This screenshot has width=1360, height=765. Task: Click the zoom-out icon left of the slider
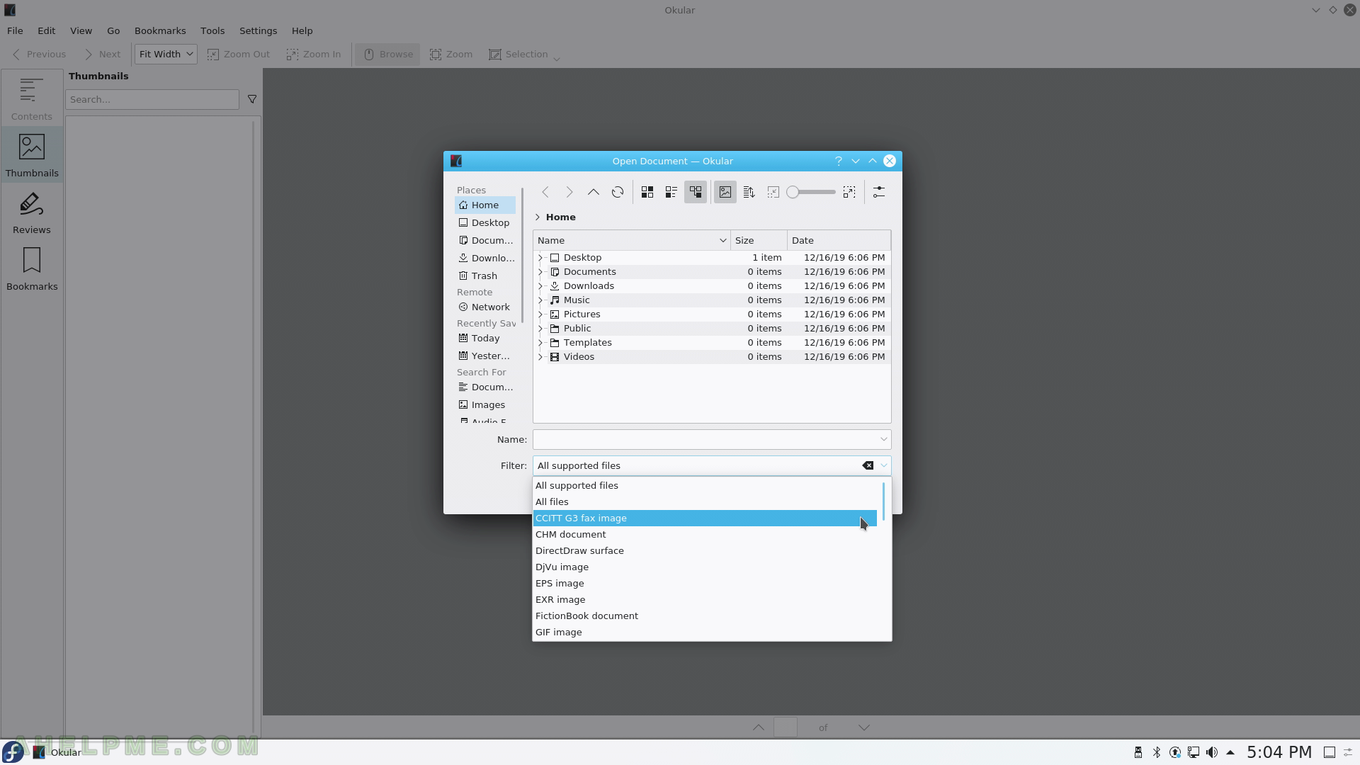[x=773, y=192]
